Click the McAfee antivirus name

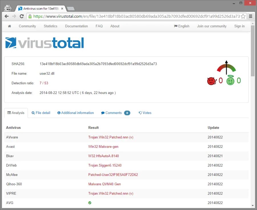click(x=12, y=175)
